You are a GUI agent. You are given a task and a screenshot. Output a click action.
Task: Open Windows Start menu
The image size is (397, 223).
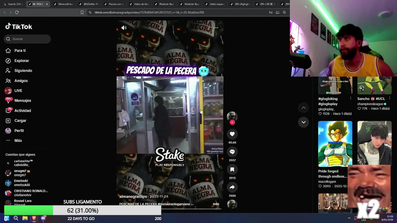(x=7, y=218)
